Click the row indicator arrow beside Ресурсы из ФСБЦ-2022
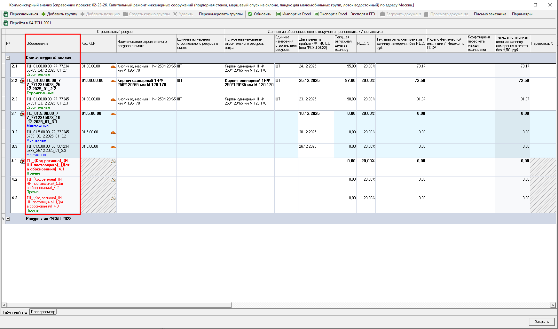The image size is (558, 329). tap(3, 219)
